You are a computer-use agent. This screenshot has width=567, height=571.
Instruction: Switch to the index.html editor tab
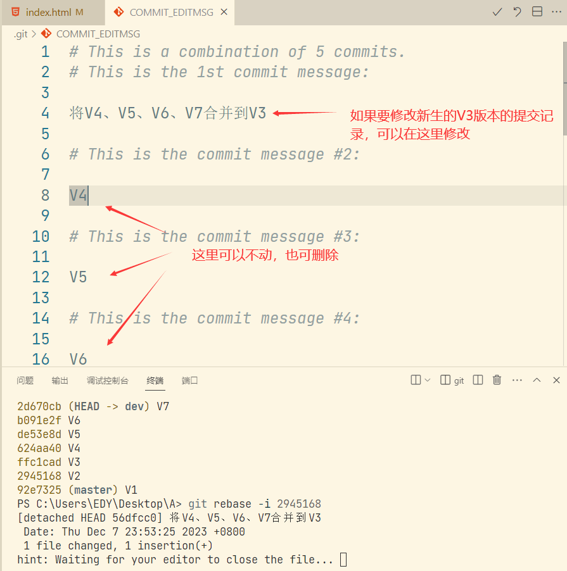pos(53,13)
